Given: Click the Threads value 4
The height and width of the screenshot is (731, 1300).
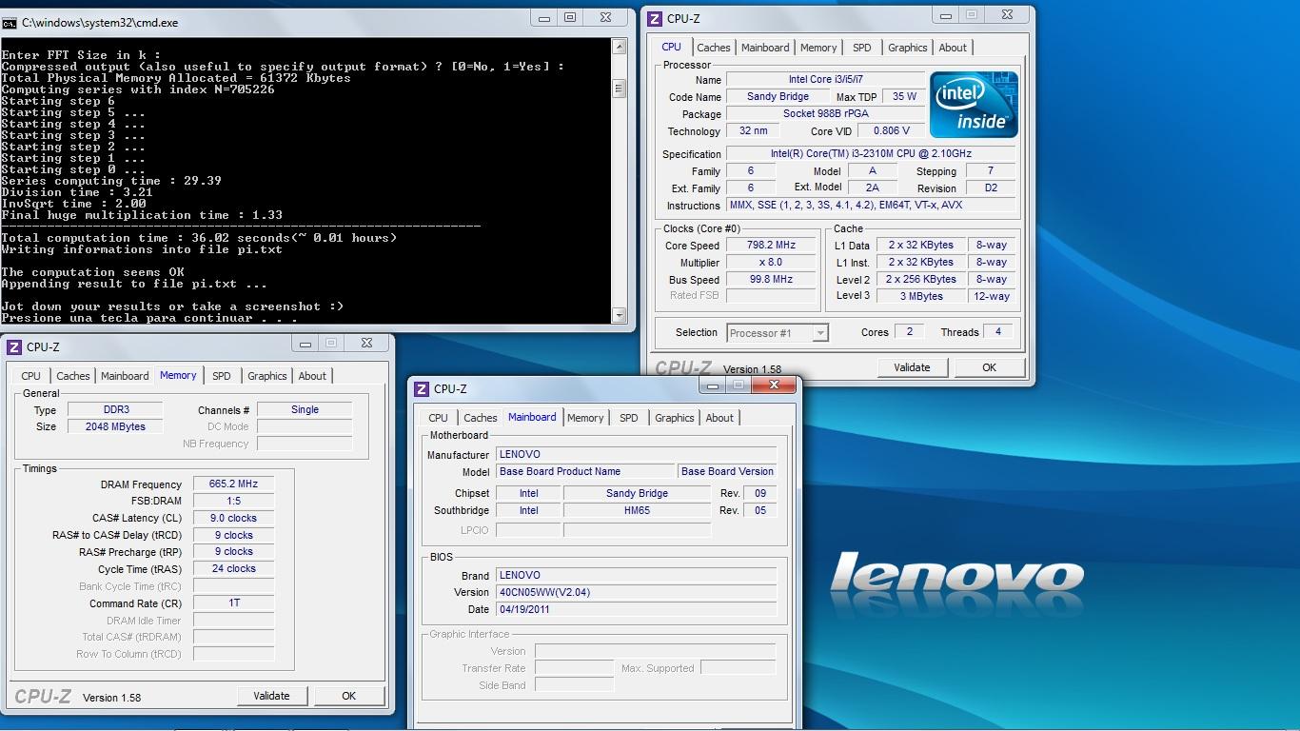Looking at the screenshot, I should click(x=997, y=332).
